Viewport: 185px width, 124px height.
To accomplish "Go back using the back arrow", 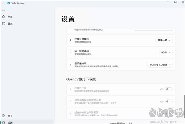I will pos(3,3).
